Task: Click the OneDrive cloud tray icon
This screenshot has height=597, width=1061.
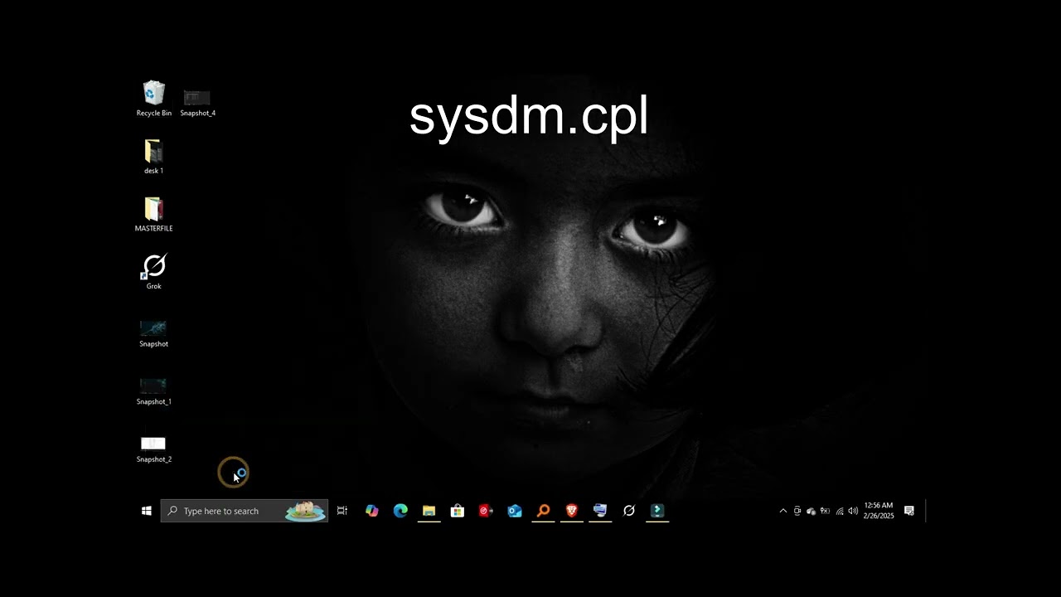Action: pos(811,511)
